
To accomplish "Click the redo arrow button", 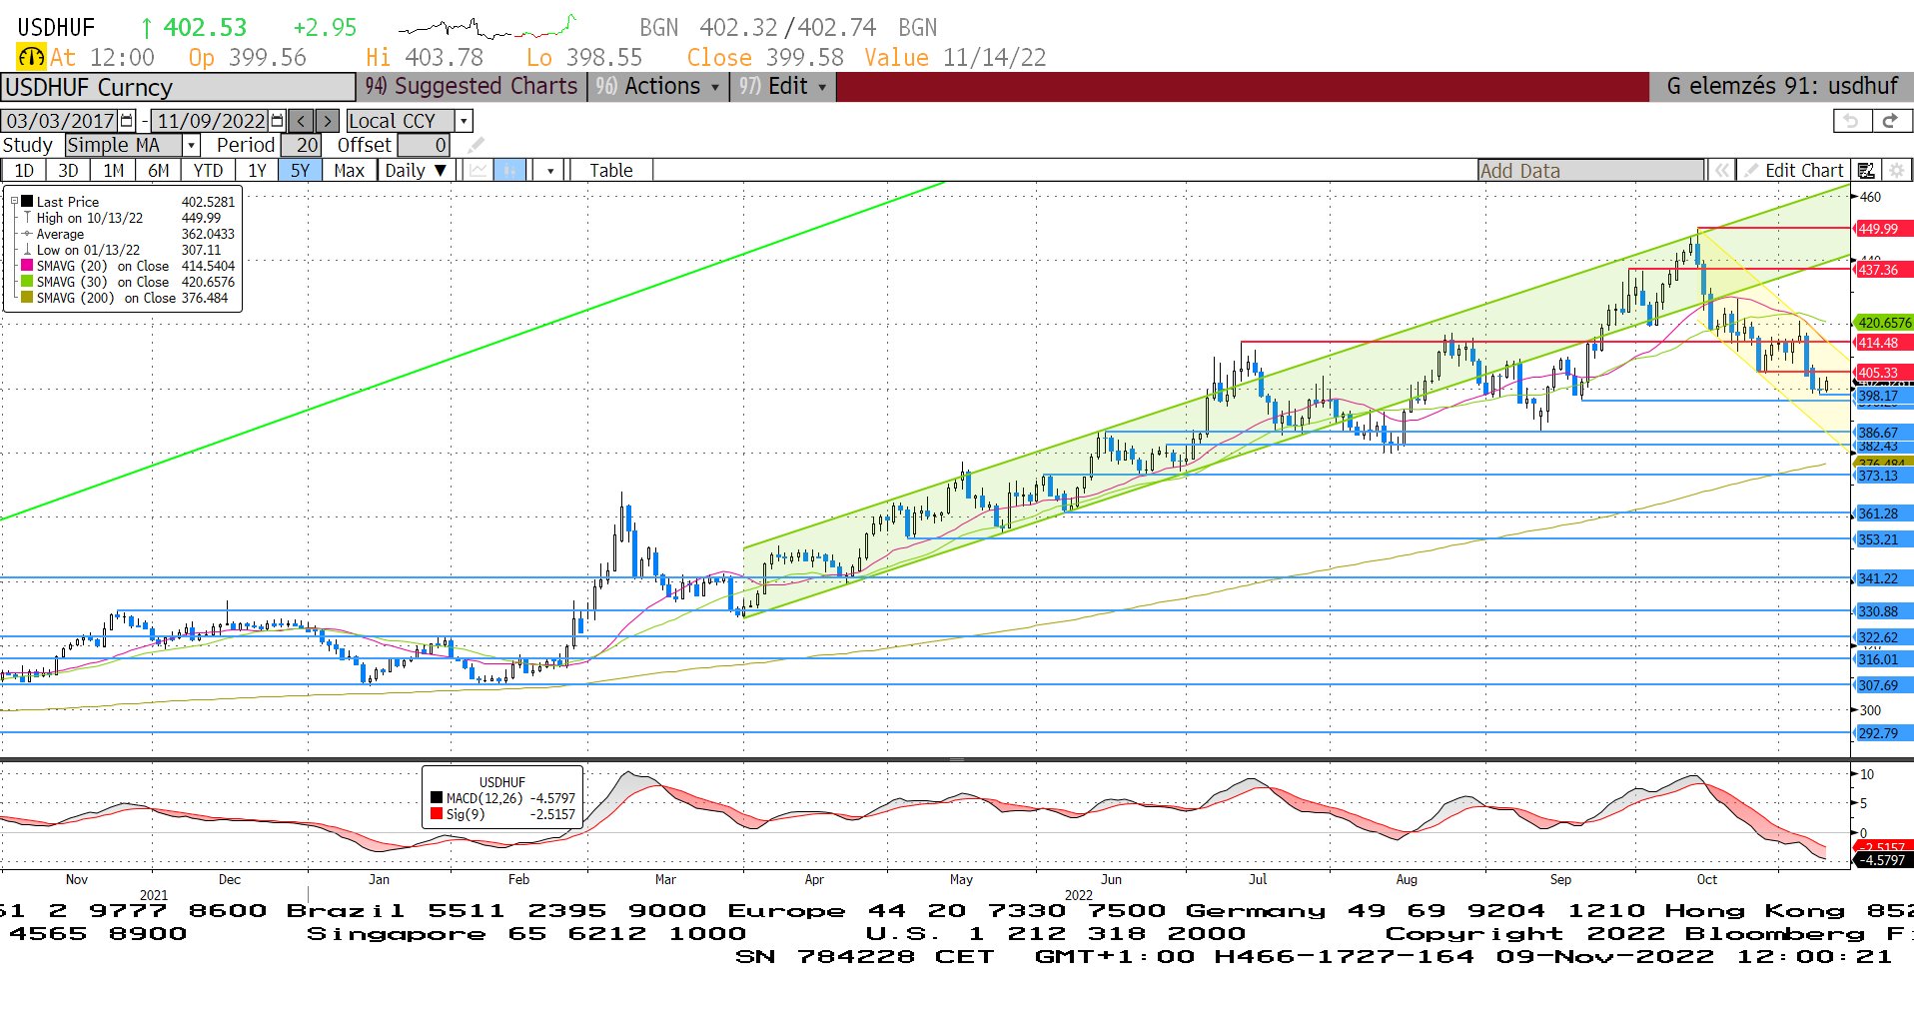I will pos(1891,121).
